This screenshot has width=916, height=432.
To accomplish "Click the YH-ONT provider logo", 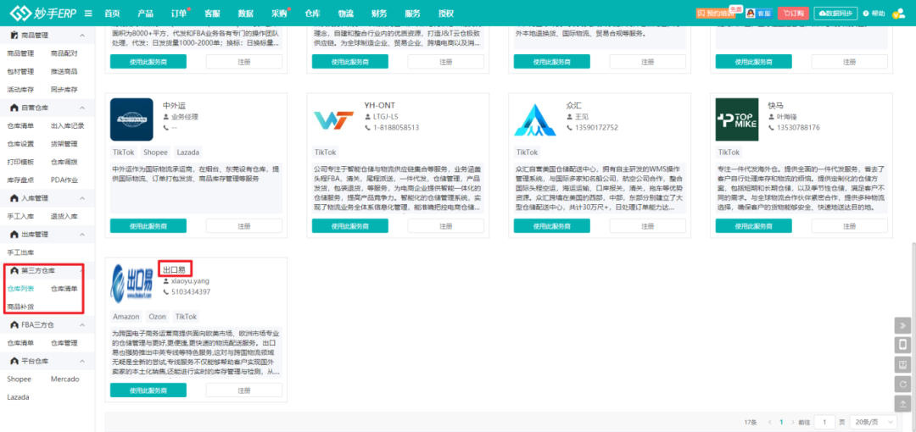I will (333, 119).
